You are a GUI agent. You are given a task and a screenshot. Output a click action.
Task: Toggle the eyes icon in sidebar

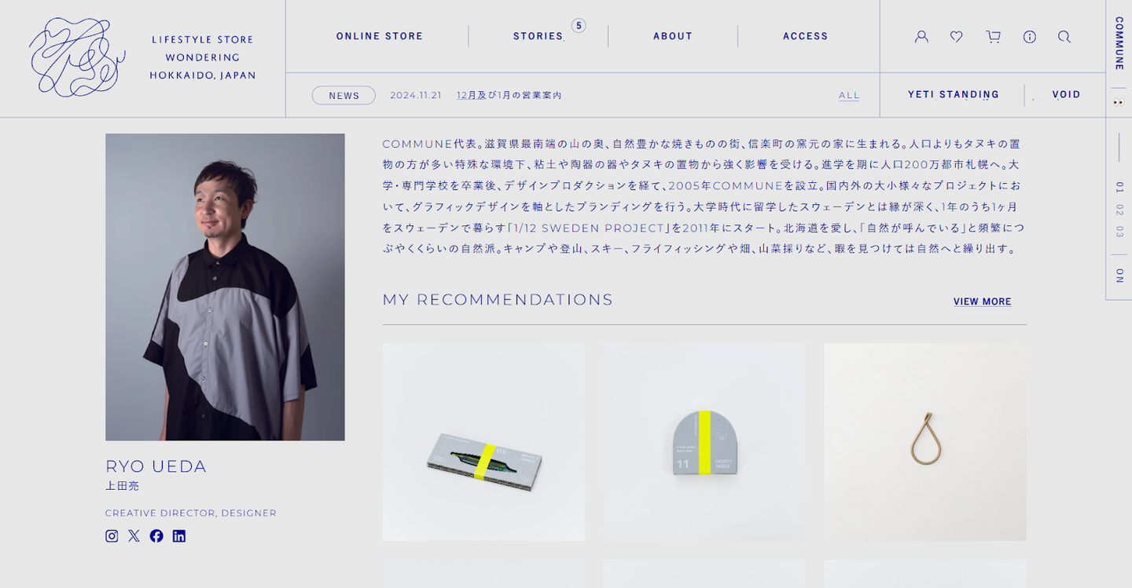point(1119,102)
